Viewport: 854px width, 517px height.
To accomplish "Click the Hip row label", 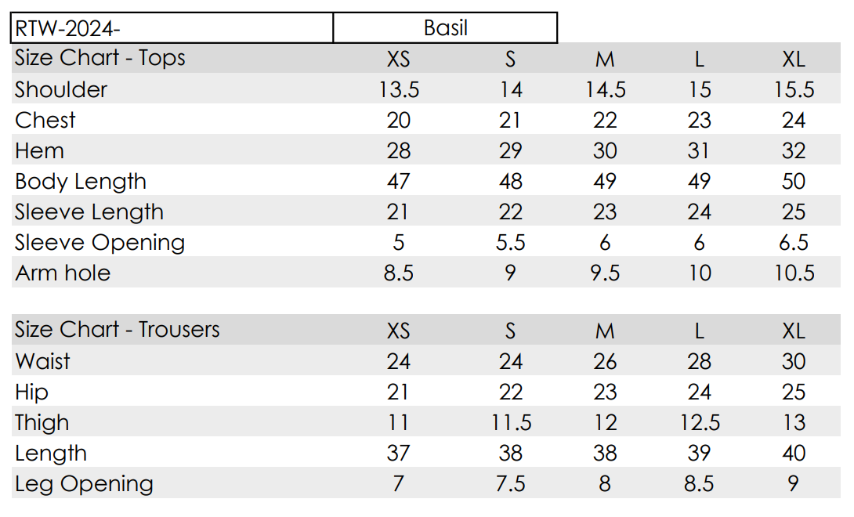I will click(31, 392).
